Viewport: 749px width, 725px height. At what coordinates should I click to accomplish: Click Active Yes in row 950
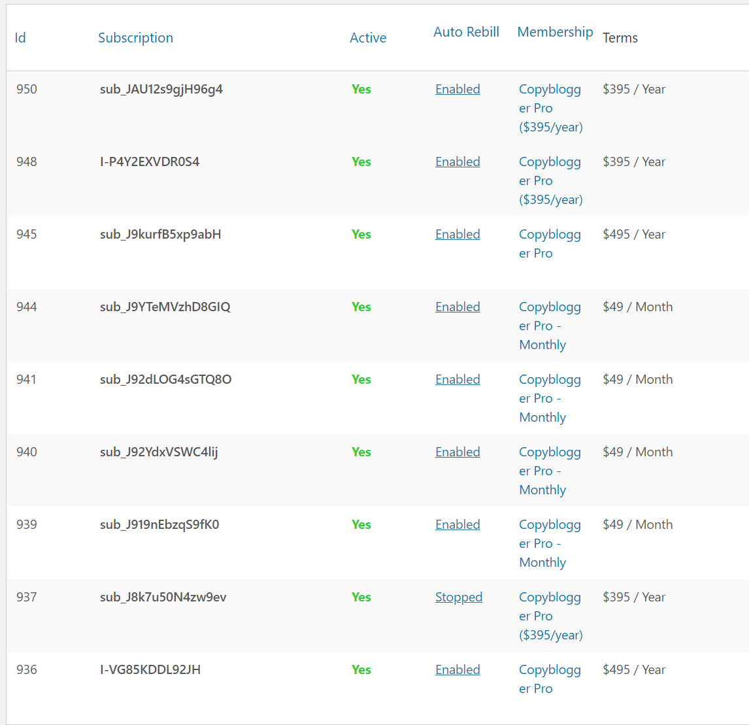(361, 90)
